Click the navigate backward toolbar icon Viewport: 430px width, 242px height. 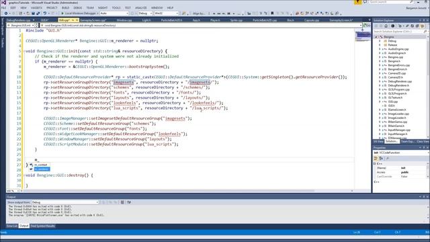pyautogui.click(x=6, y=13)
